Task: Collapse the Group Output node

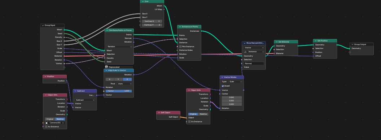Action: pos(352,44)
